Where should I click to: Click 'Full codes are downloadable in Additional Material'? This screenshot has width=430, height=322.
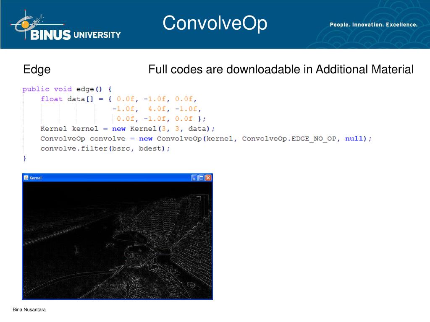(x=281, y=70)
